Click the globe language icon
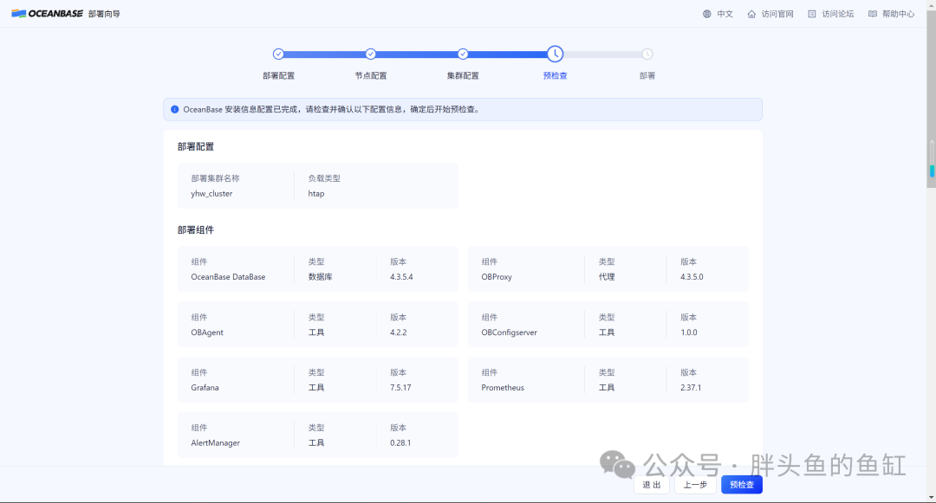The width and height of the screenshot is (936, 503). (707, 14)
